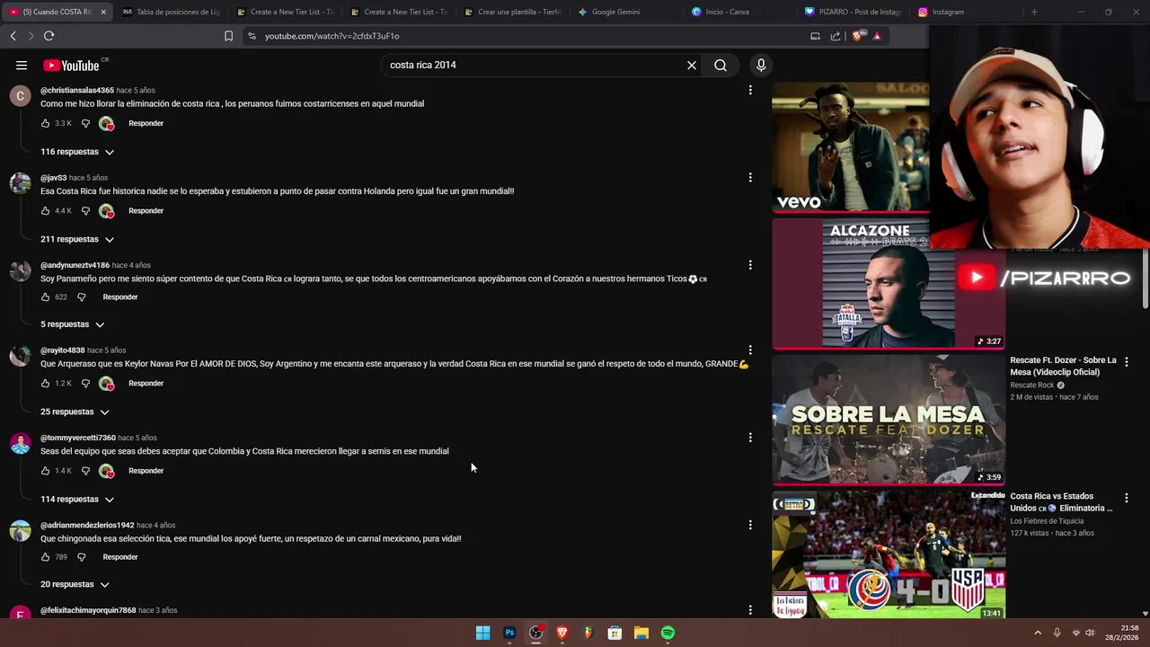Open the new tab plus button
Screen dimensions: 1150x647
1034,12
